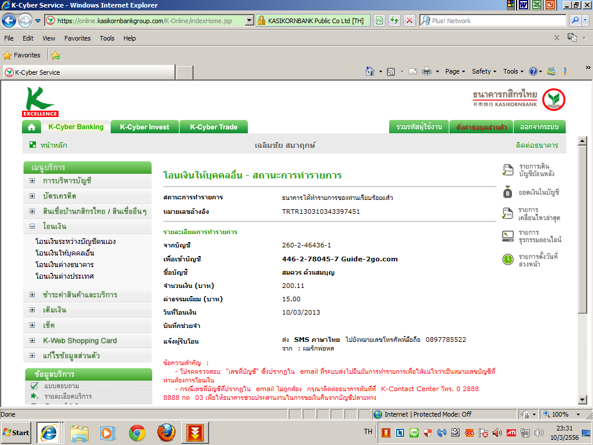Expand the K-Web Shopping Card menu
Image resolution: width=593 pixels, height=445 pixels.
pyautogui.click(x=32, y=341)
